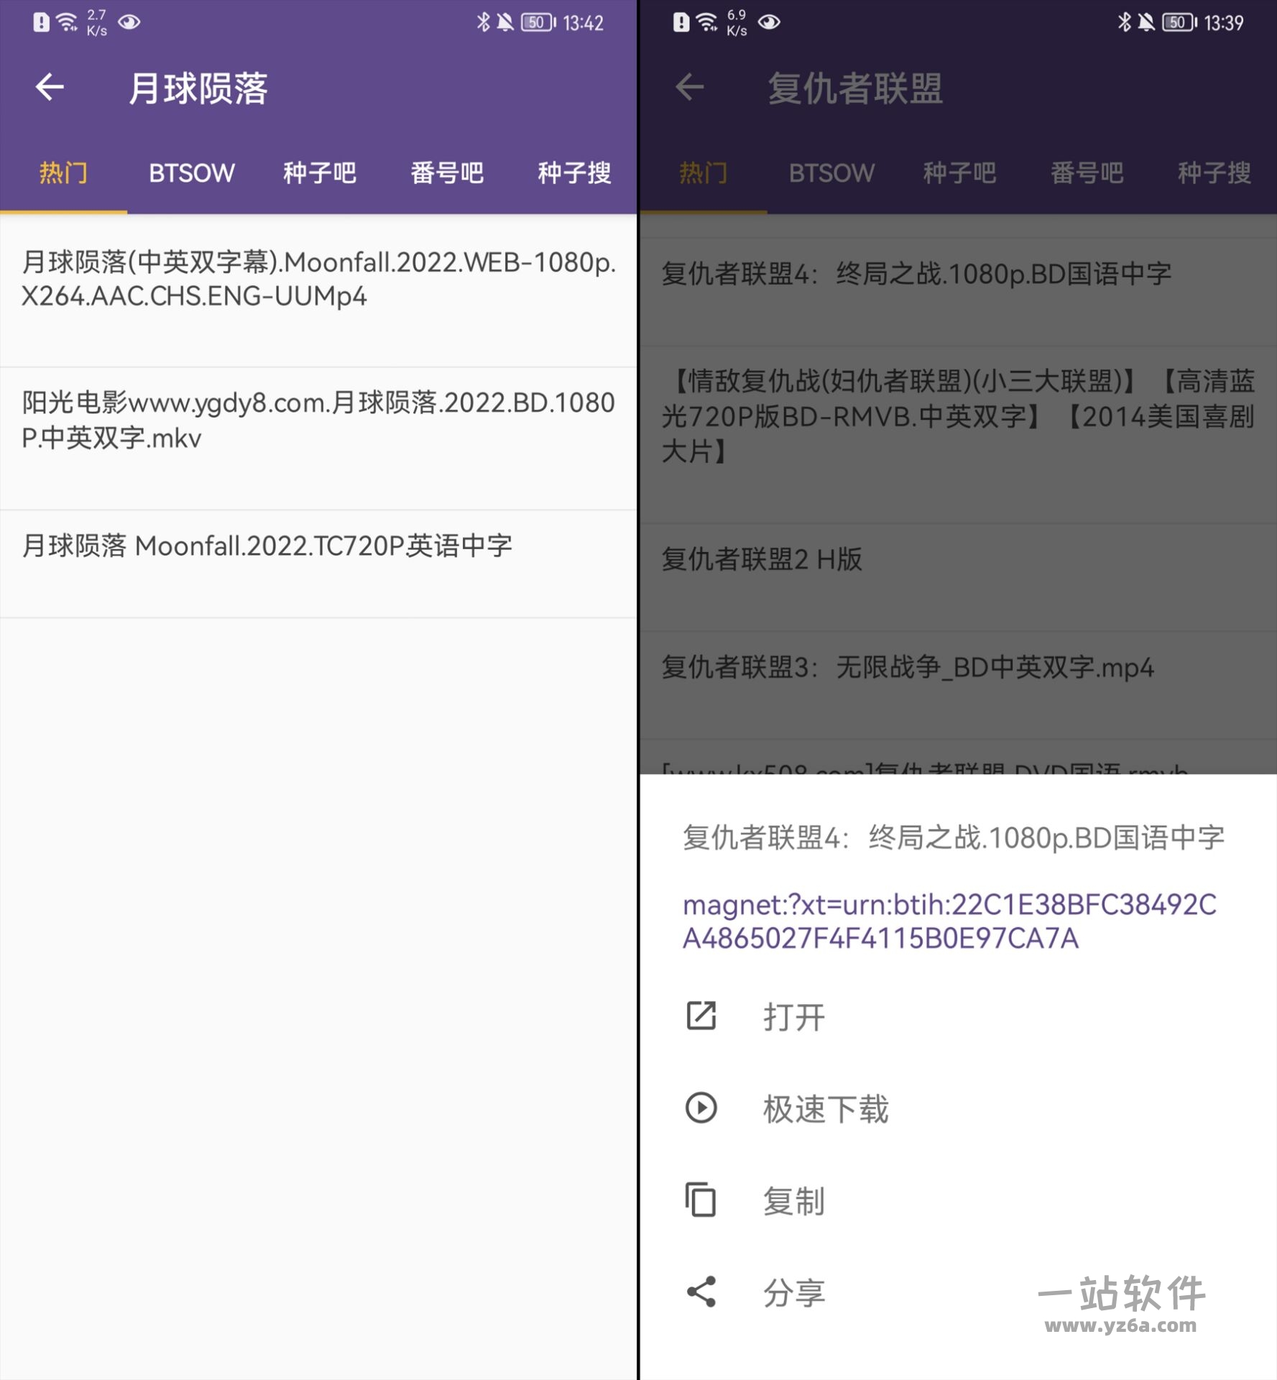The height and width of the screenshot is (1380, 1277).
Task: Tap eye comfort icon in left status bar
Action: coord(129,22)
